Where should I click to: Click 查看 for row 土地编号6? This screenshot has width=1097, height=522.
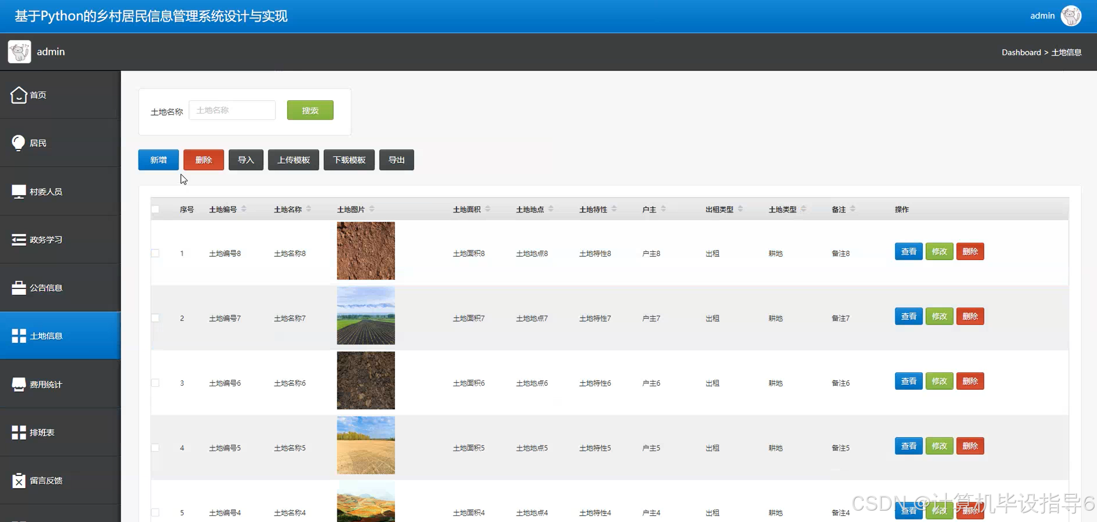(909, 381)
